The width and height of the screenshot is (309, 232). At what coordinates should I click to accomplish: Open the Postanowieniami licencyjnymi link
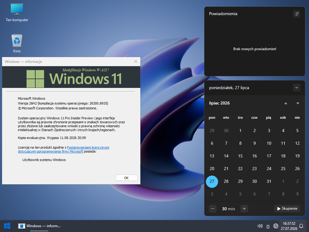click(88, 147)
